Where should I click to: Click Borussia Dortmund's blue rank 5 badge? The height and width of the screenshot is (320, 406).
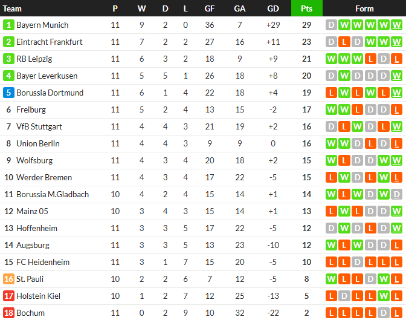point(8,93)
